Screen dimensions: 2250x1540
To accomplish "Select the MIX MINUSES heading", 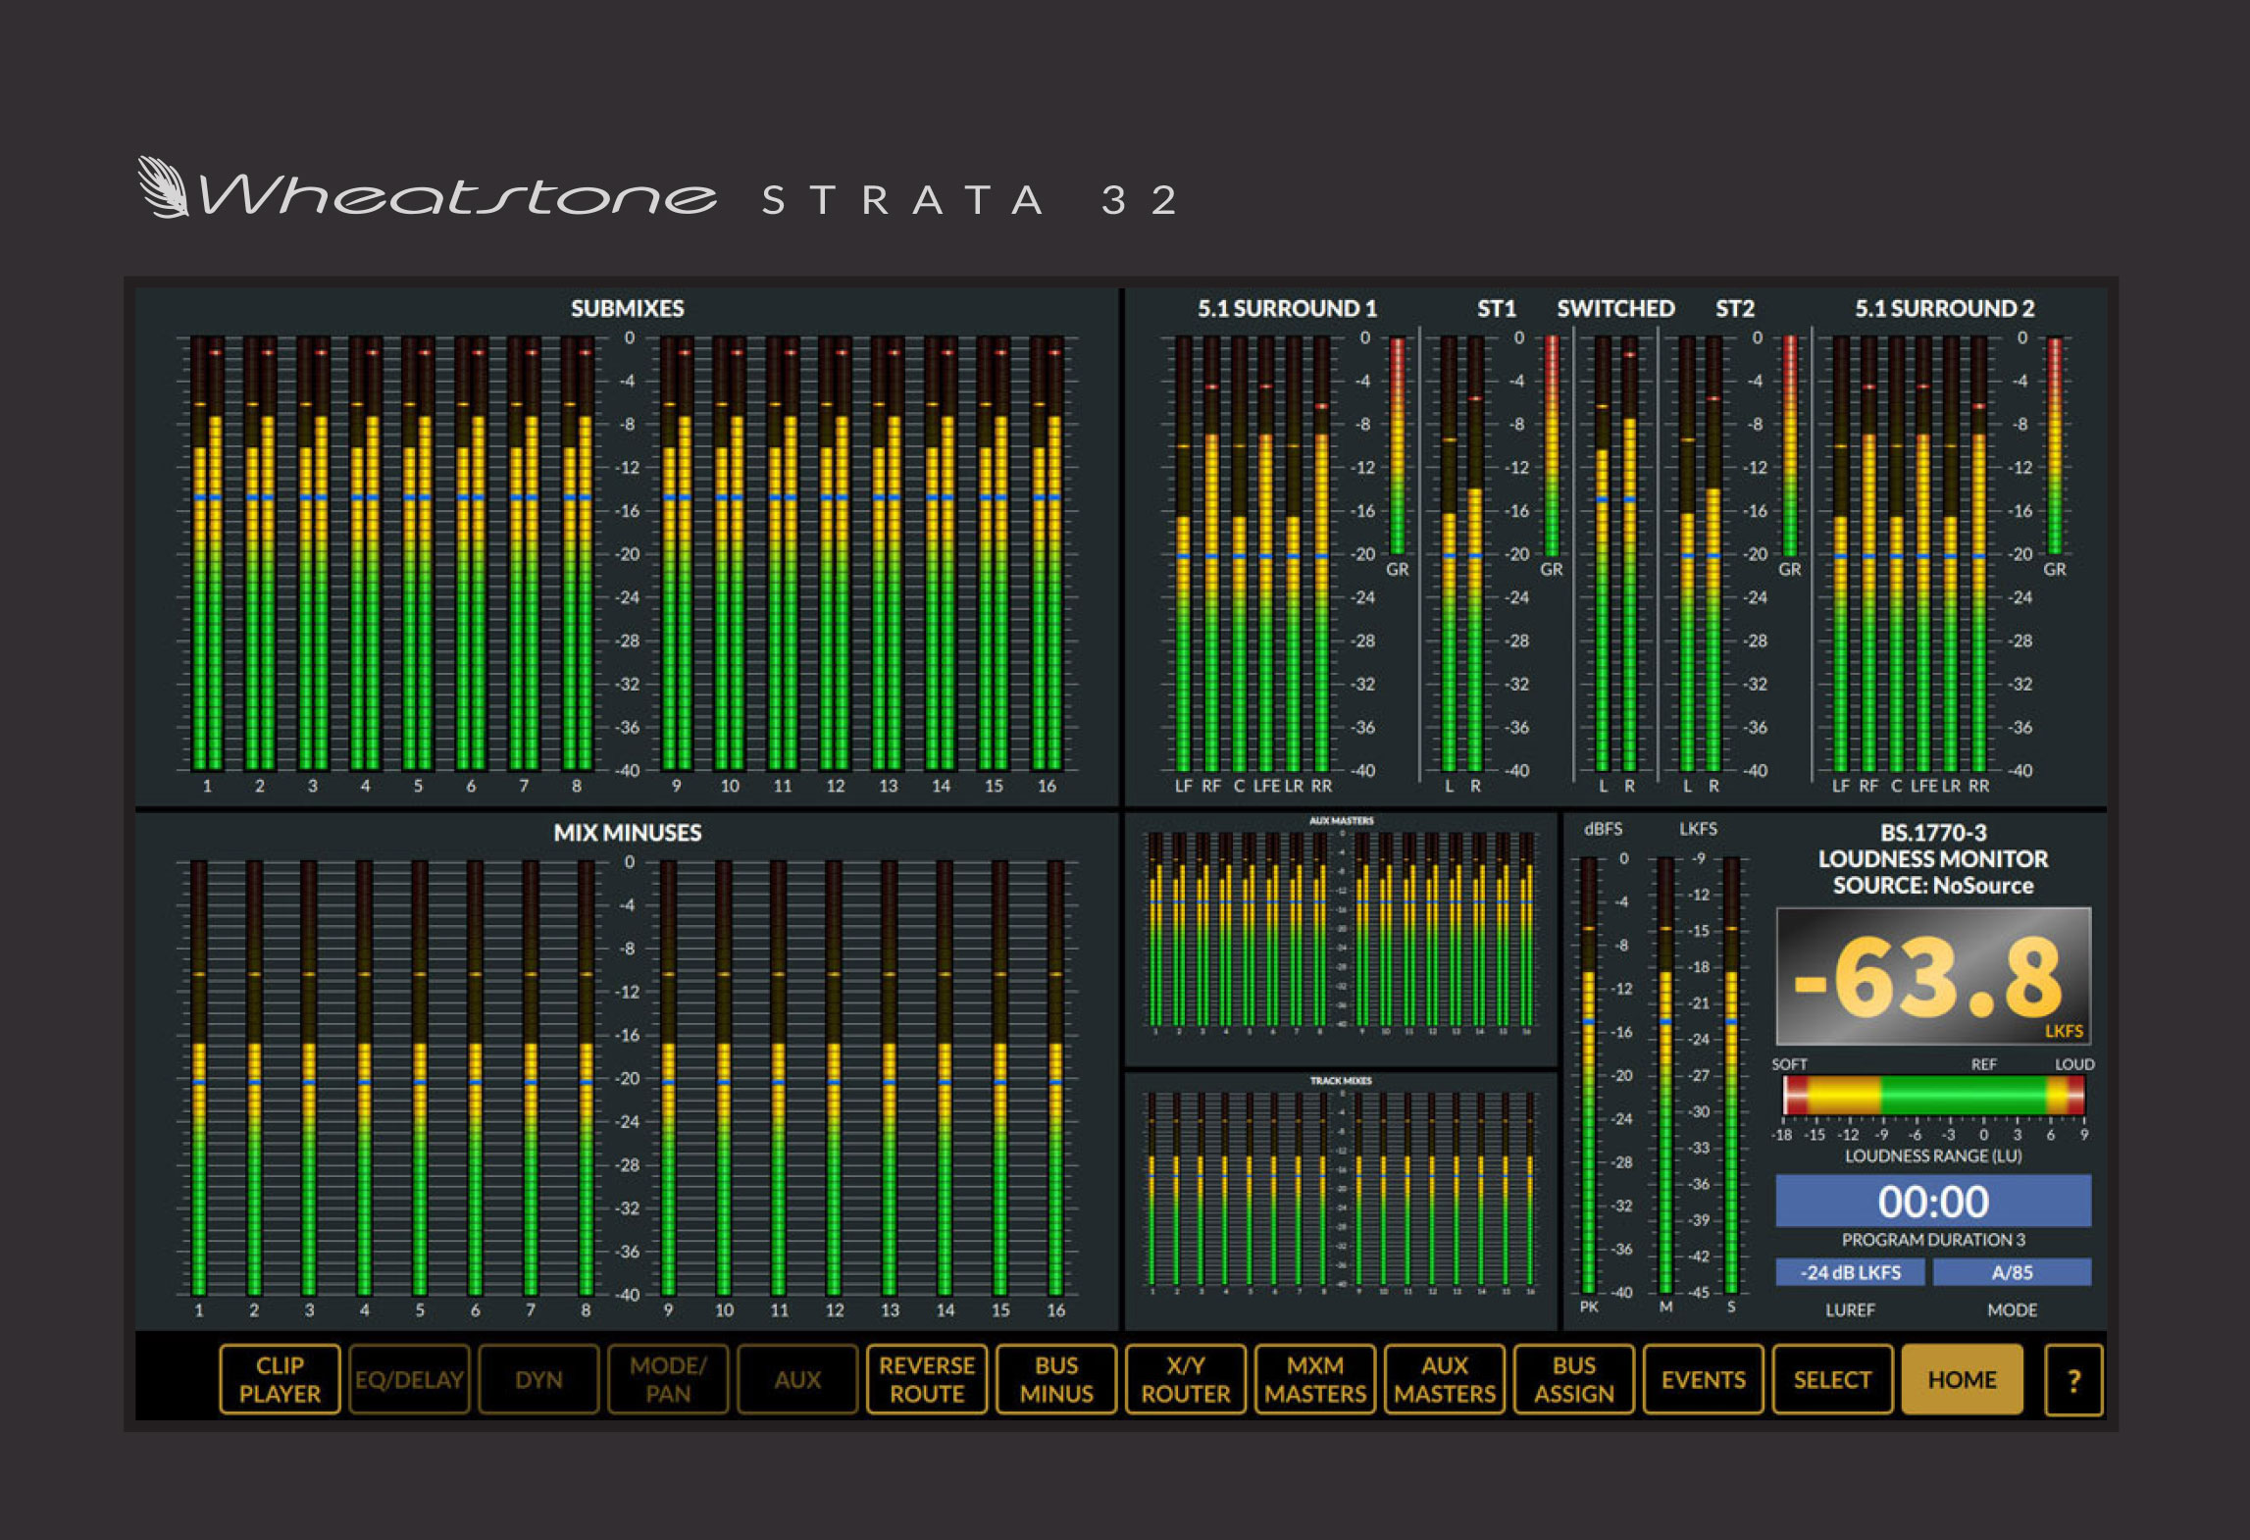I will pyautogui.click(x=628, y=833).
